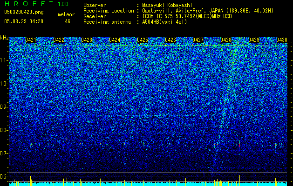Select the A504HB(yagi 4el) antenna text

[x=164, y=22]
